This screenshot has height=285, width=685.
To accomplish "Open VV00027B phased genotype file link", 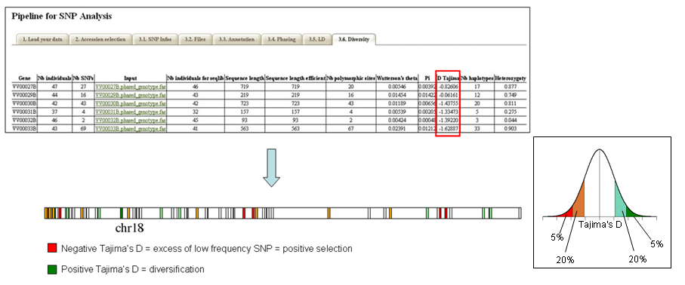I will [131, 87].
